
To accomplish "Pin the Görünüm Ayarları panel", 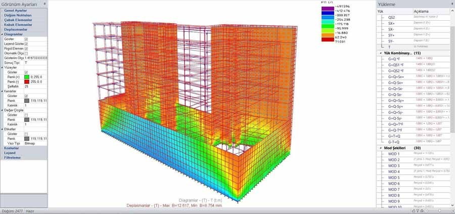I will [45, 4].
